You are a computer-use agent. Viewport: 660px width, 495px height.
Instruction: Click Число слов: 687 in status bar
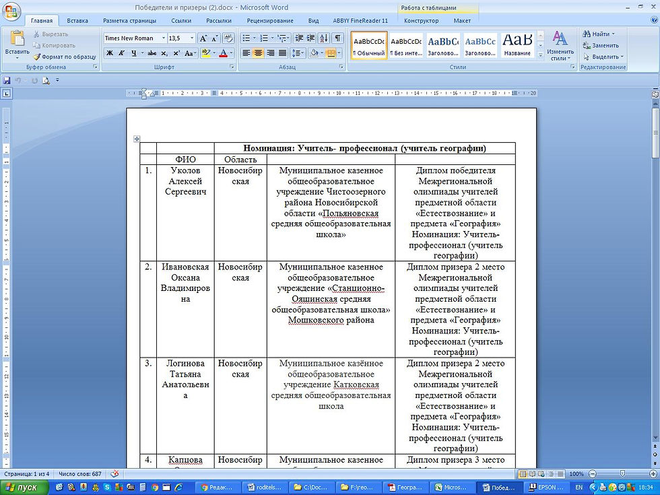click(80, 474)
